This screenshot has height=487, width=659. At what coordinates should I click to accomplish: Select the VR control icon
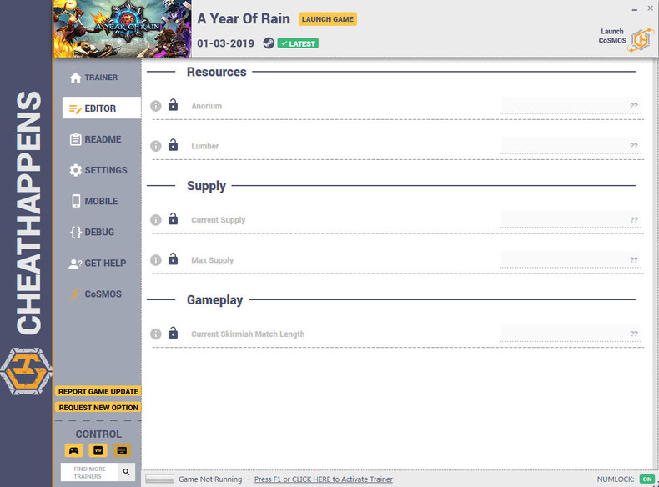98,450
